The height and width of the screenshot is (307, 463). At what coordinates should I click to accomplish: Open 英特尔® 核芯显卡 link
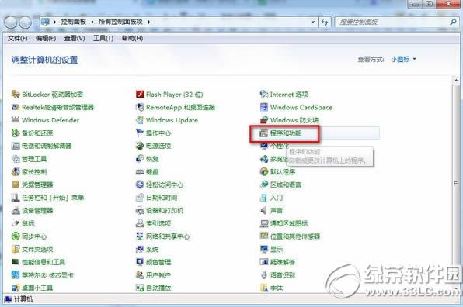point(47,275)
